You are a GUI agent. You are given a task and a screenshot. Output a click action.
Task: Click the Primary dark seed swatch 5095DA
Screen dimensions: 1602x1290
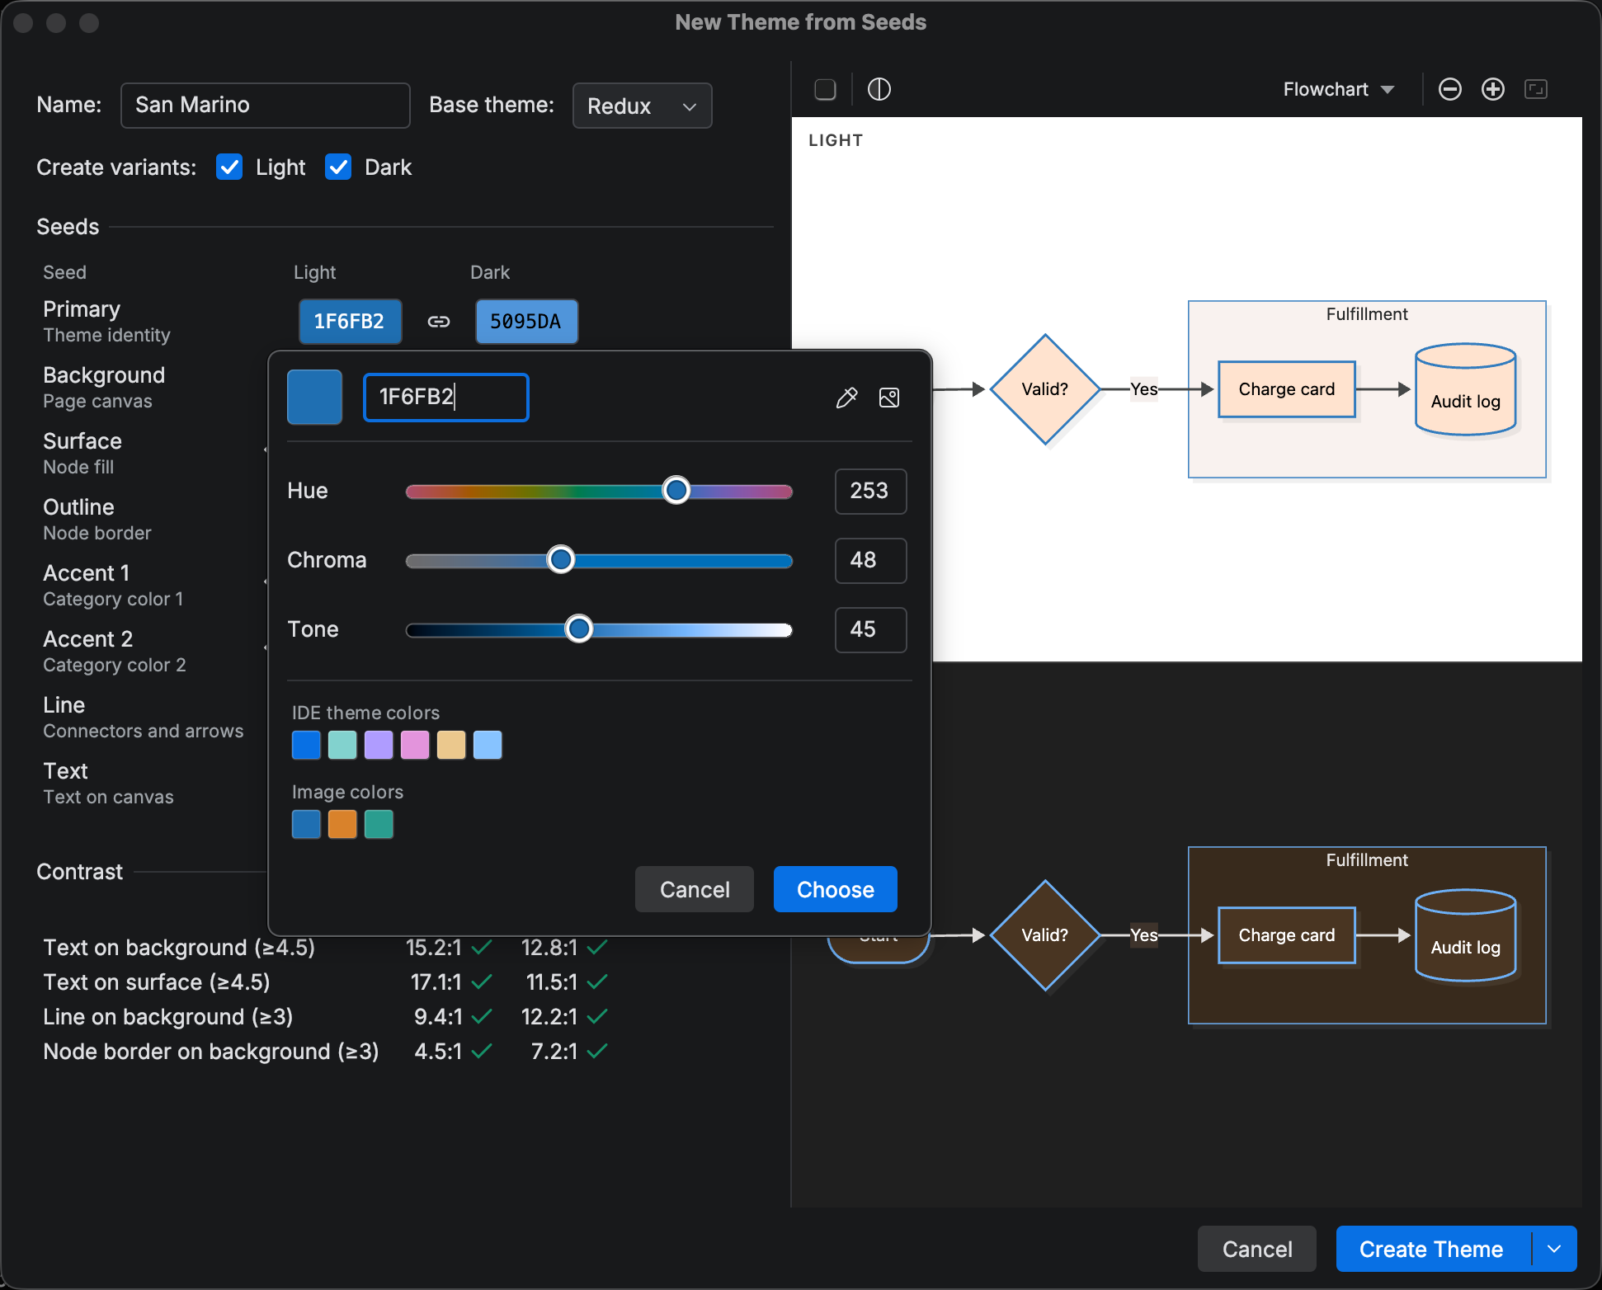(x=526, y=322)
